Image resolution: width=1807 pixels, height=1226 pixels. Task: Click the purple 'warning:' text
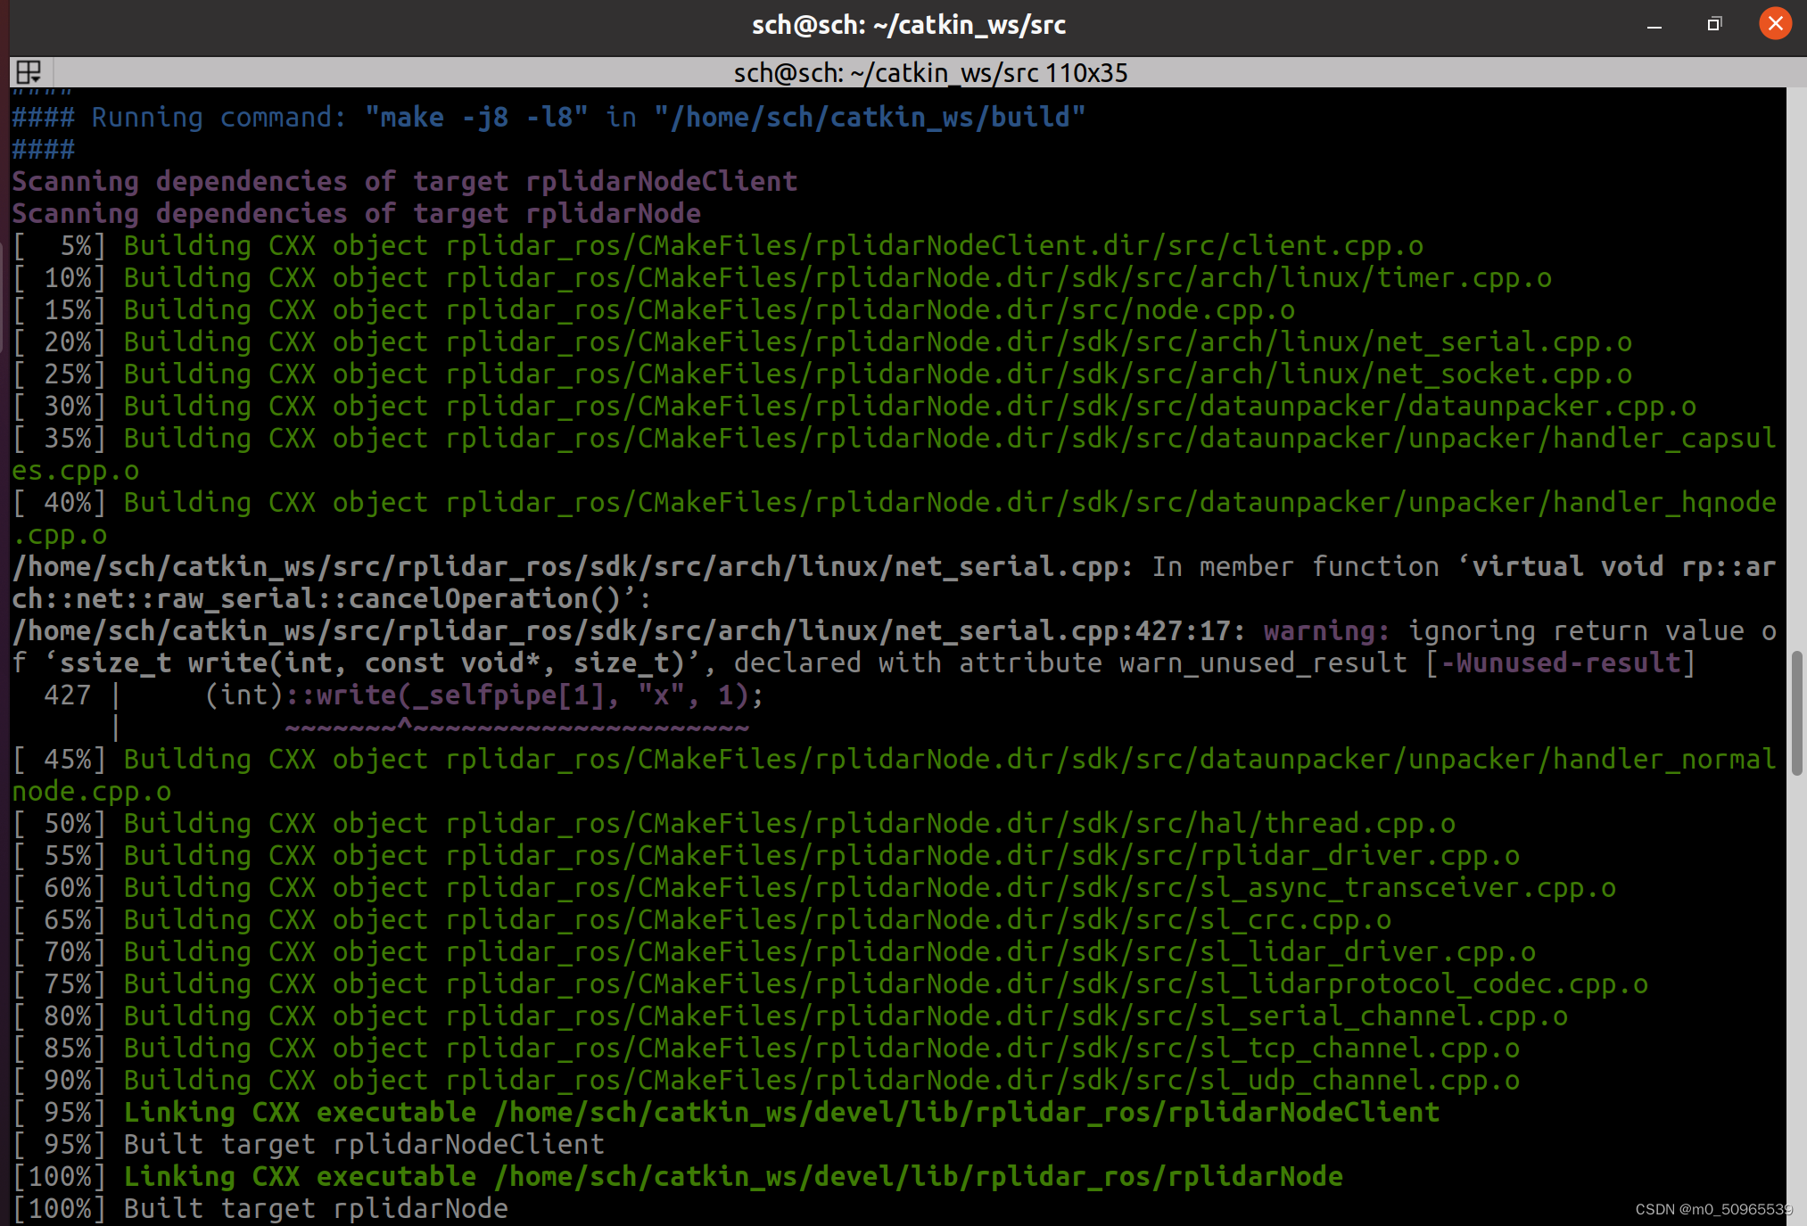tap(1326, 631)
